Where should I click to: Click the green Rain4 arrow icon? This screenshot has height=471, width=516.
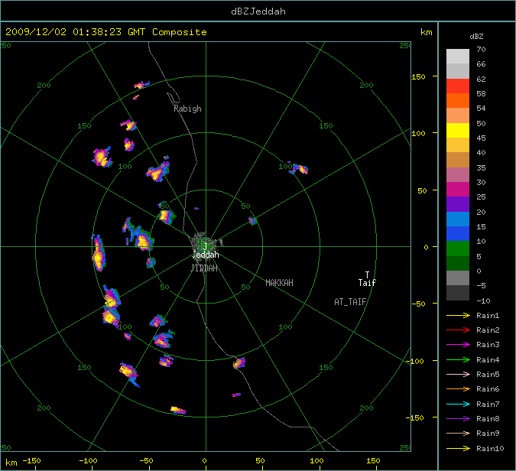pos(458,359)
